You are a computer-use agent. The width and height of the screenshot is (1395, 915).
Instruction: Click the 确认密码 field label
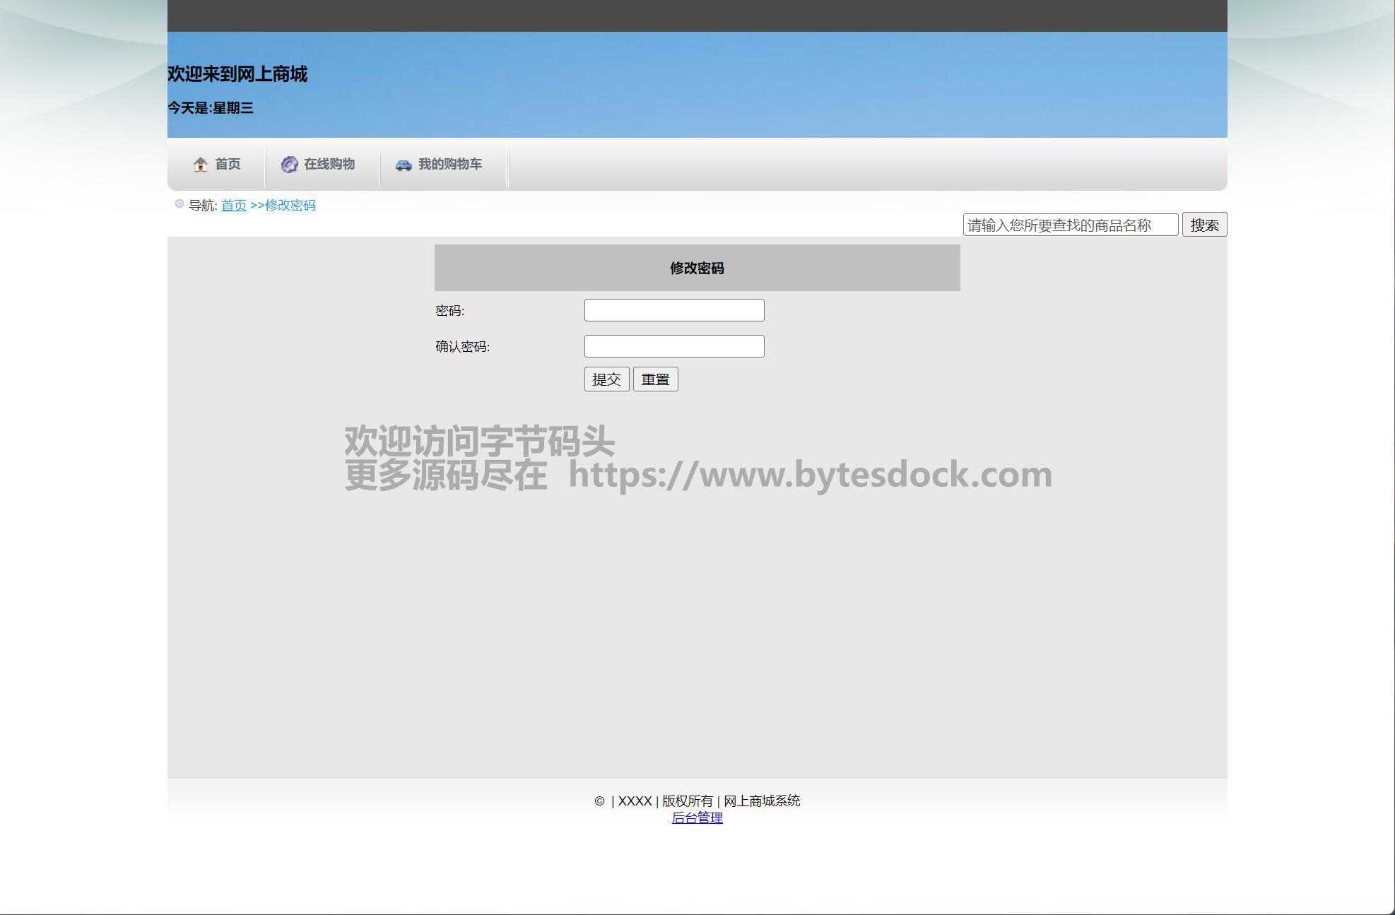tap(462, 347)
